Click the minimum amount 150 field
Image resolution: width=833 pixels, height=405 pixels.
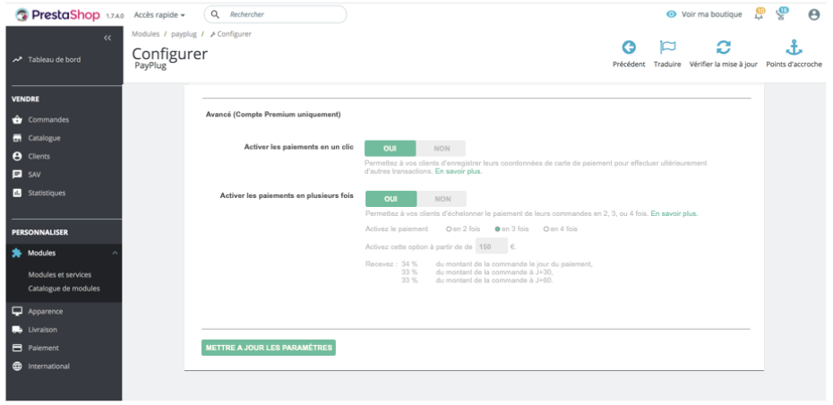pos(491,246)
